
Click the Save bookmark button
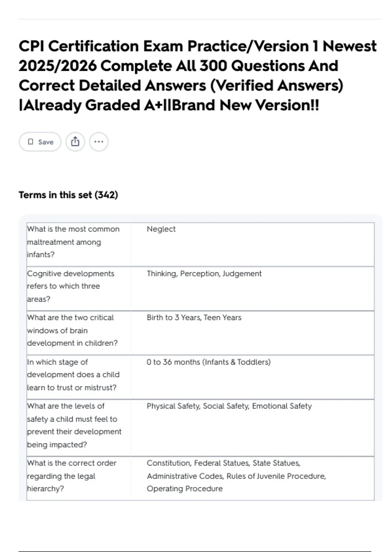(40, 142)
